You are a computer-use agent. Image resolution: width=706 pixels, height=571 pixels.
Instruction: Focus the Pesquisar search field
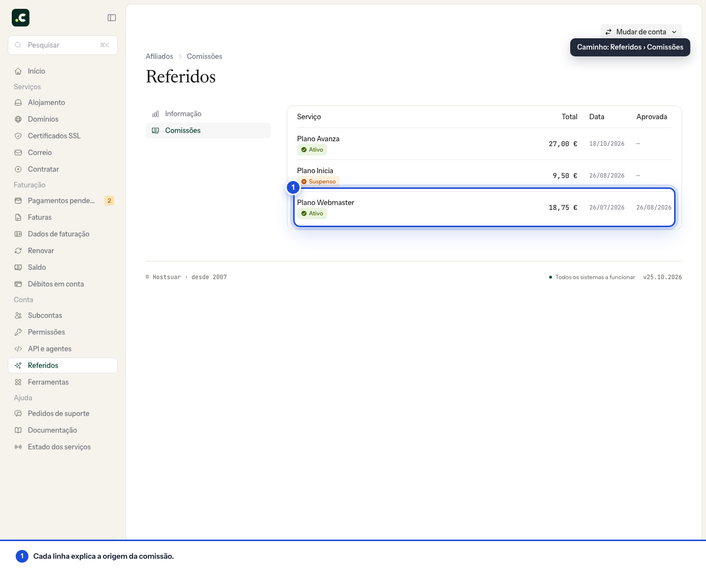(63, 45)
